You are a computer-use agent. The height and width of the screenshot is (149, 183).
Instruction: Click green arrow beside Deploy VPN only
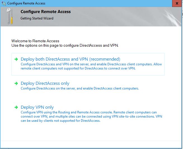(16, 107)
